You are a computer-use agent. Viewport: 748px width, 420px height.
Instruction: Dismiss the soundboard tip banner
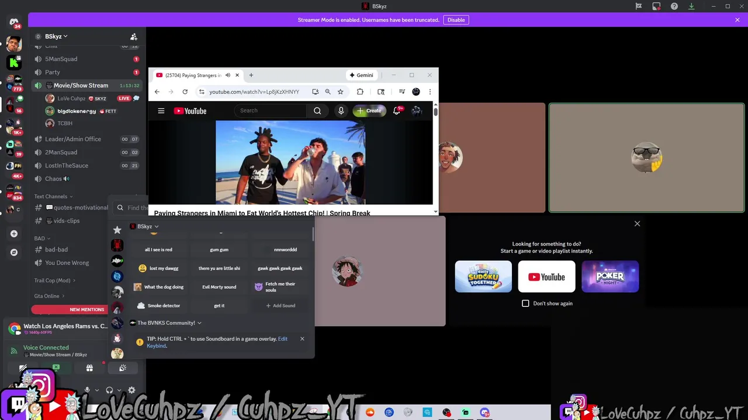click(x=302, y=339)
